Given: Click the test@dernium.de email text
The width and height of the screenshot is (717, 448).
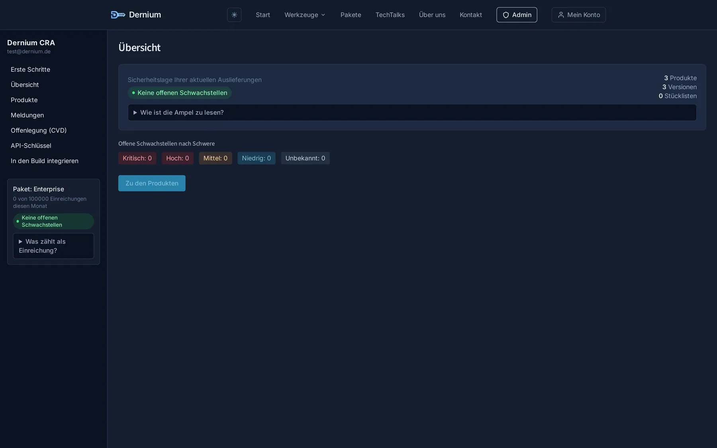Looking at the screenshot, I should pos(29,51).
